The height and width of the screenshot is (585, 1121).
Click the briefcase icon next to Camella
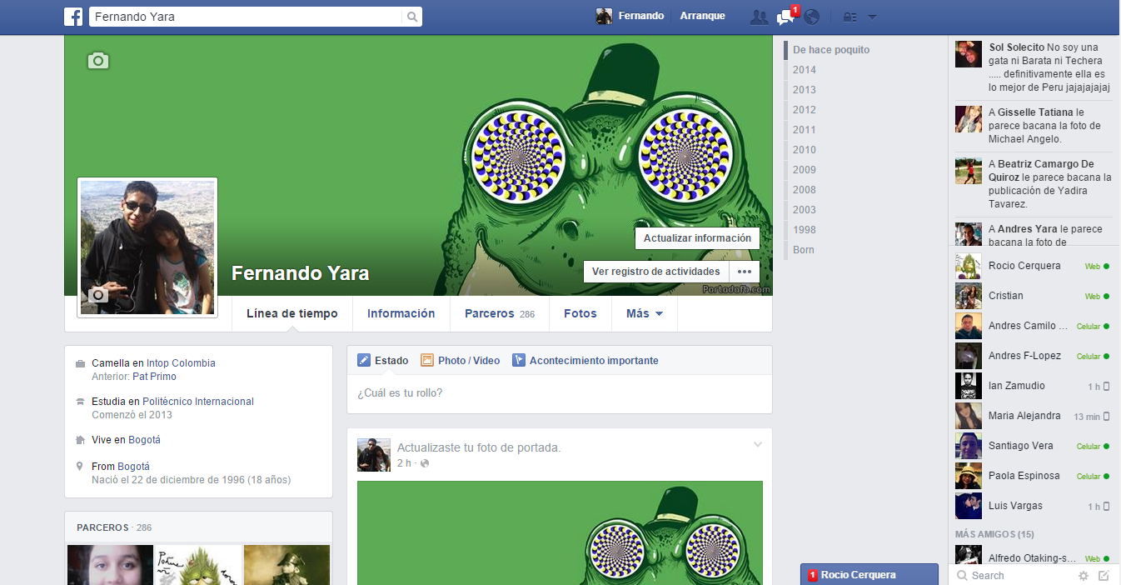(80, 364)
